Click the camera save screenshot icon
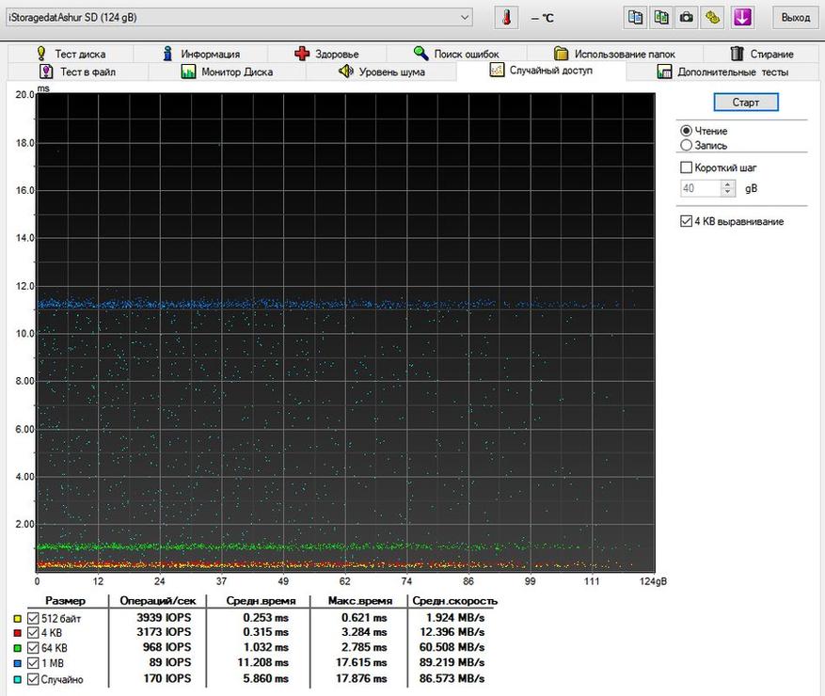This screenshot has height=696, width=825. (x=688, y=18)
